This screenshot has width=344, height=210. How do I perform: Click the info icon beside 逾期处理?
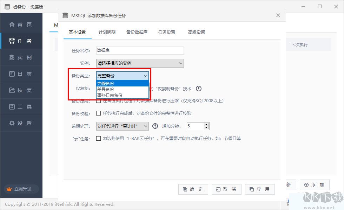tap(155, 126)
